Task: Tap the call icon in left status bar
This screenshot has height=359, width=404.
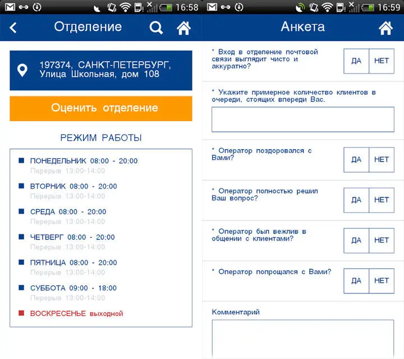Action: coord(98,8)
